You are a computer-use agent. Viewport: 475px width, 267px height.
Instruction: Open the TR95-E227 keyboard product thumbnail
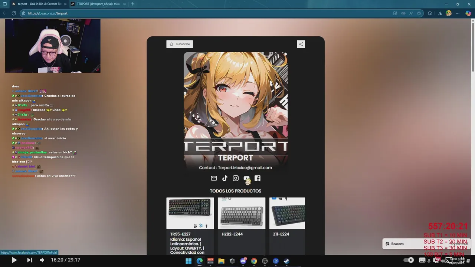[x=190, y=213]
